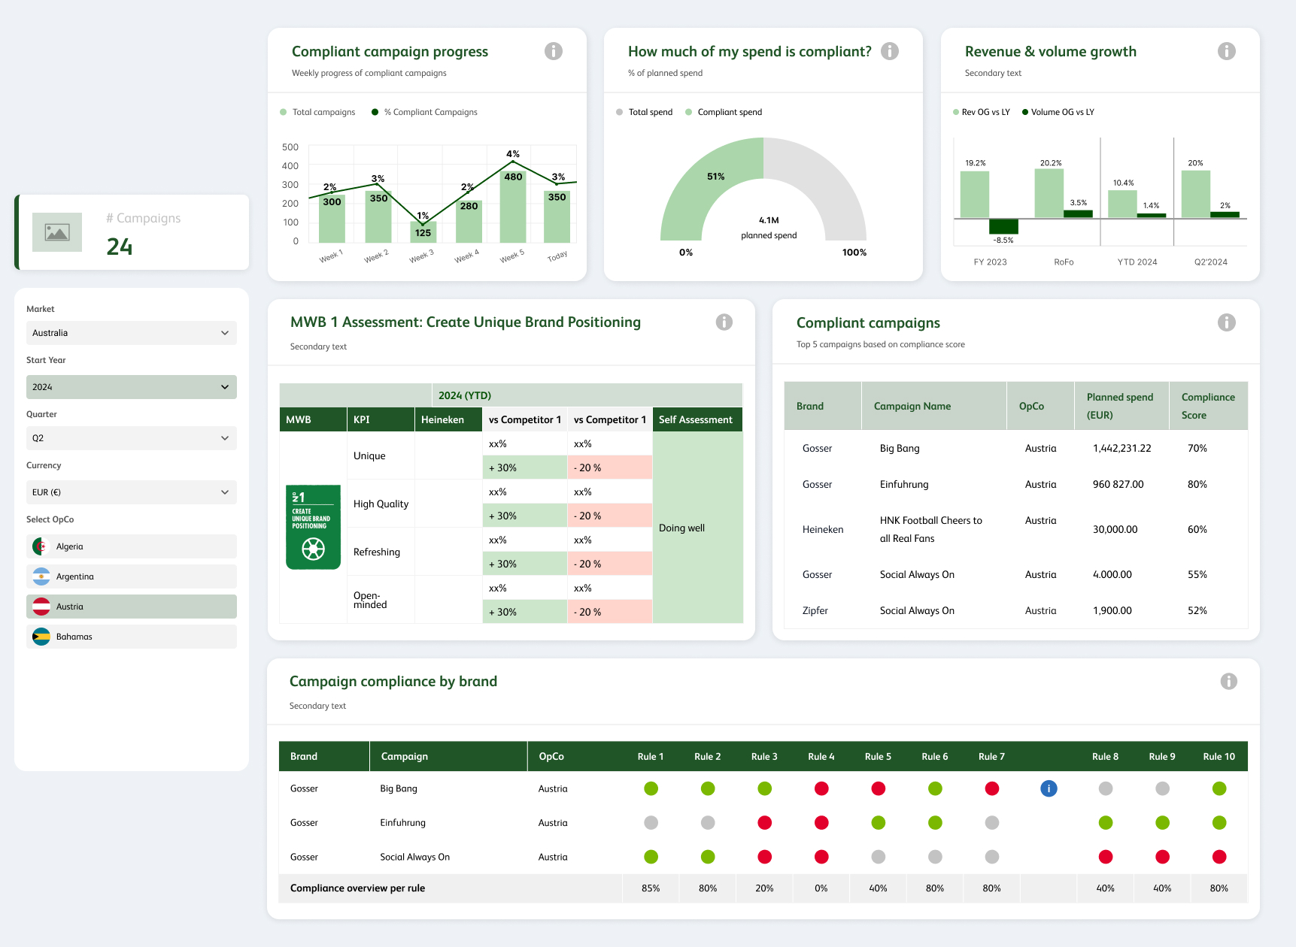
Task: Open the Revenue & volume growth info icon
Action: click(x=1226, y=50)
